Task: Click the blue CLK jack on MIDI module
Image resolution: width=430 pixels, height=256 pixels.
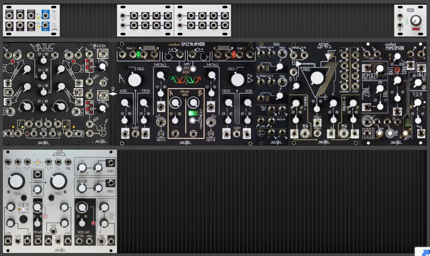Action: tap(46, 14)
